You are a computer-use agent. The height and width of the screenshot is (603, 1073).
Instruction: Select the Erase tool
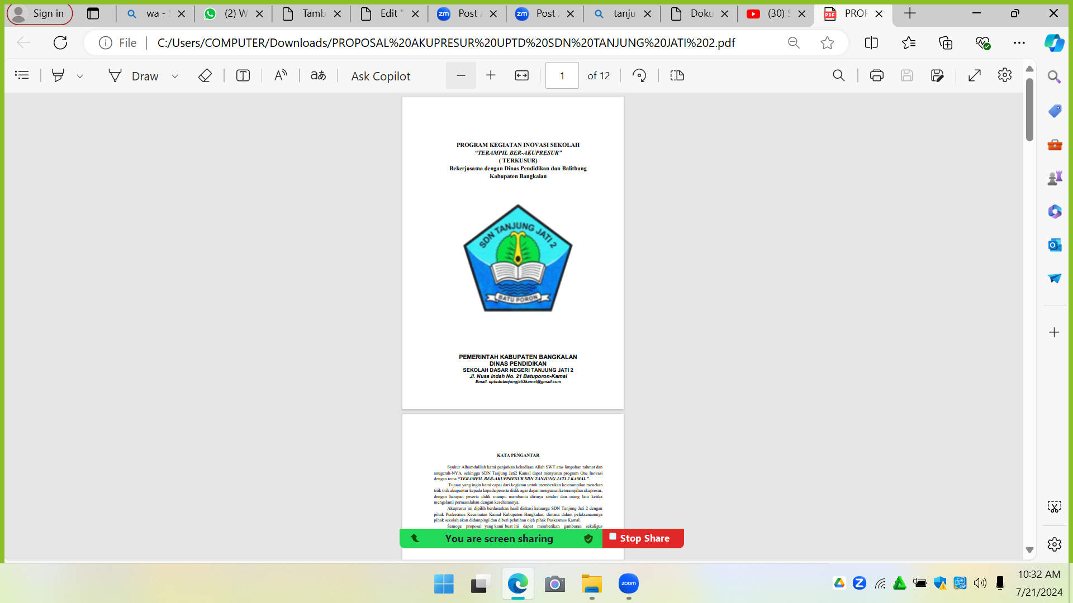205,75
